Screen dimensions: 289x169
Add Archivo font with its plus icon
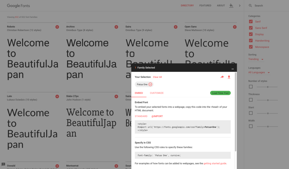116,27
